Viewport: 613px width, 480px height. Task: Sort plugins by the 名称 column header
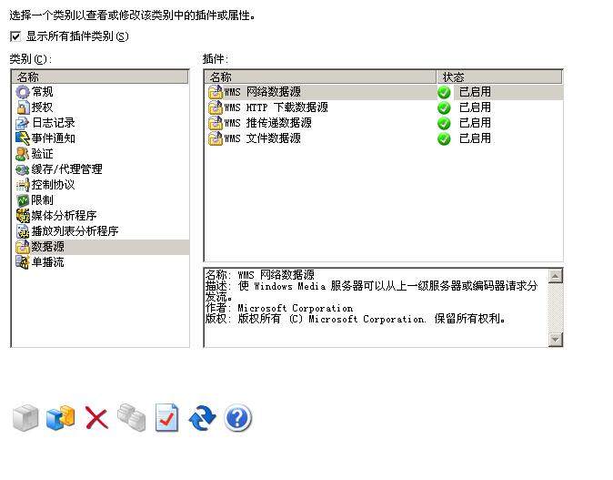(320, 77)
